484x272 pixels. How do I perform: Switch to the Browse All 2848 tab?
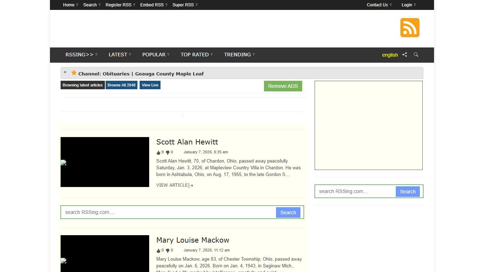tap(121, 85)
